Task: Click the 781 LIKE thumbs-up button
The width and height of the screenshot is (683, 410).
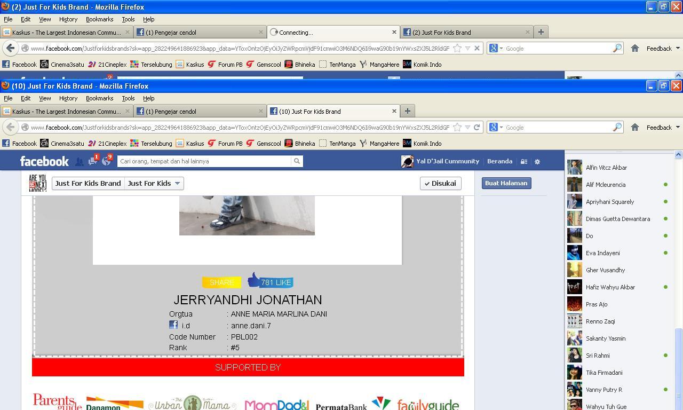Action: (x=270, y=281)
